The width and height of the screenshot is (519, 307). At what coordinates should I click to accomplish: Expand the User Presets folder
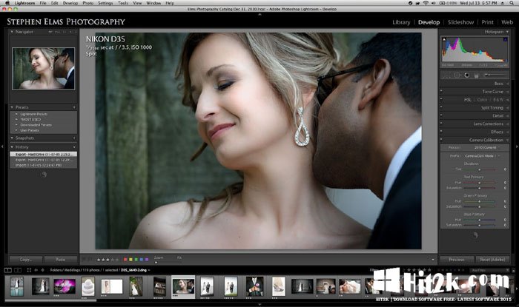pos(16,130)
